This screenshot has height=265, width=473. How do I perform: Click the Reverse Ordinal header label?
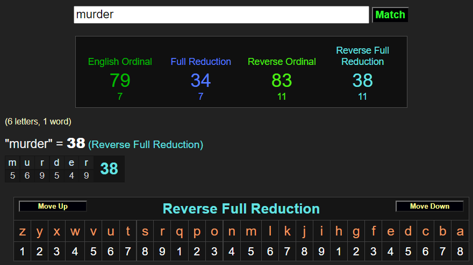282,62
